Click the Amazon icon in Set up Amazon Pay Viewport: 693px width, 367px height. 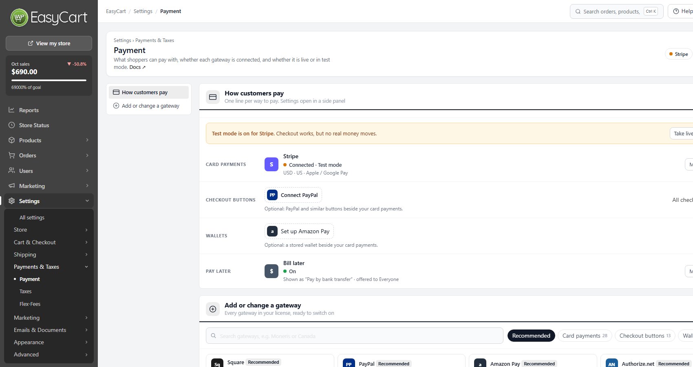coord(272,231)
